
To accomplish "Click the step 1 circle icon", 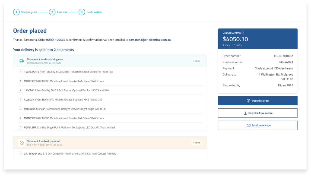I will [x=16, y=12].
